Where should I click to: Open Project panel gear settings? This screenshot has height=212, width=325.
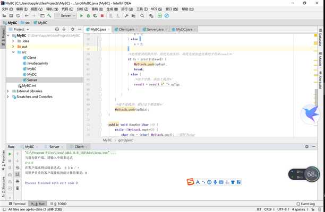coord(73,29)
